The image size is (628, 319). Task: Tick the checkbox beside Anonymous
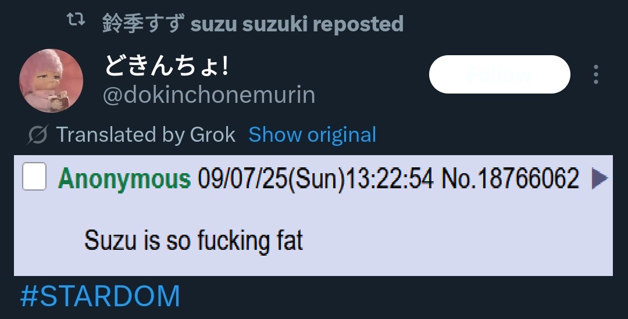(34, 176)
